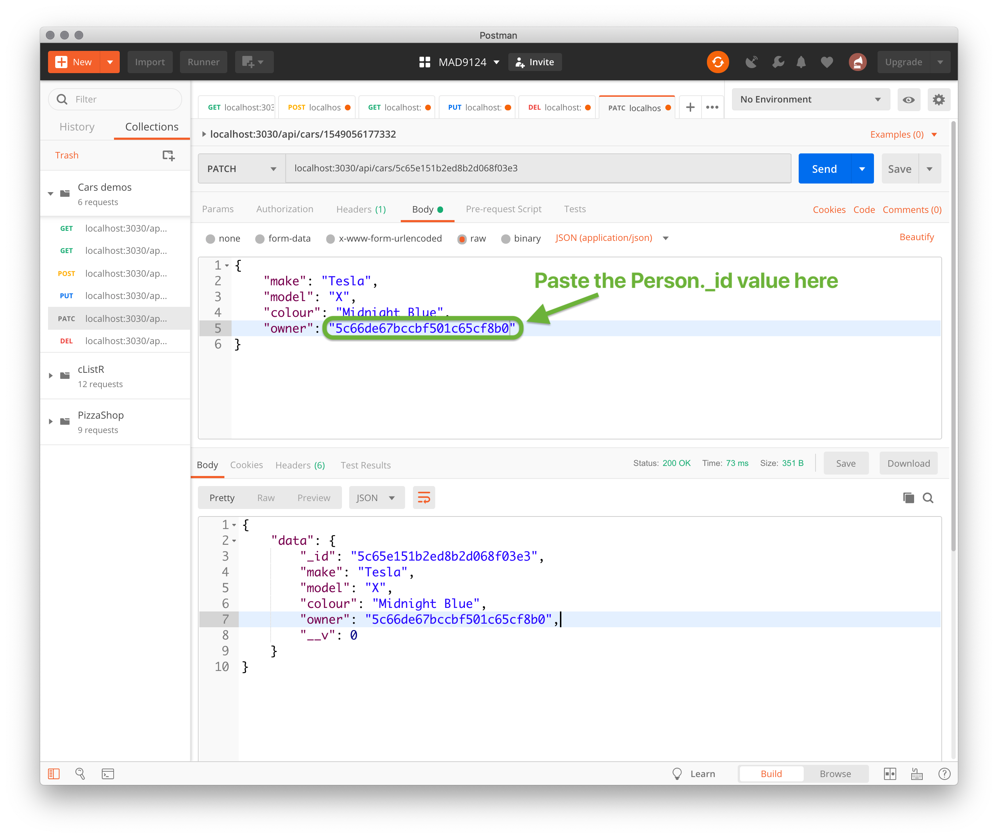Select the none body type radio
Screen dimensions: 998x838
pos(210,238)
